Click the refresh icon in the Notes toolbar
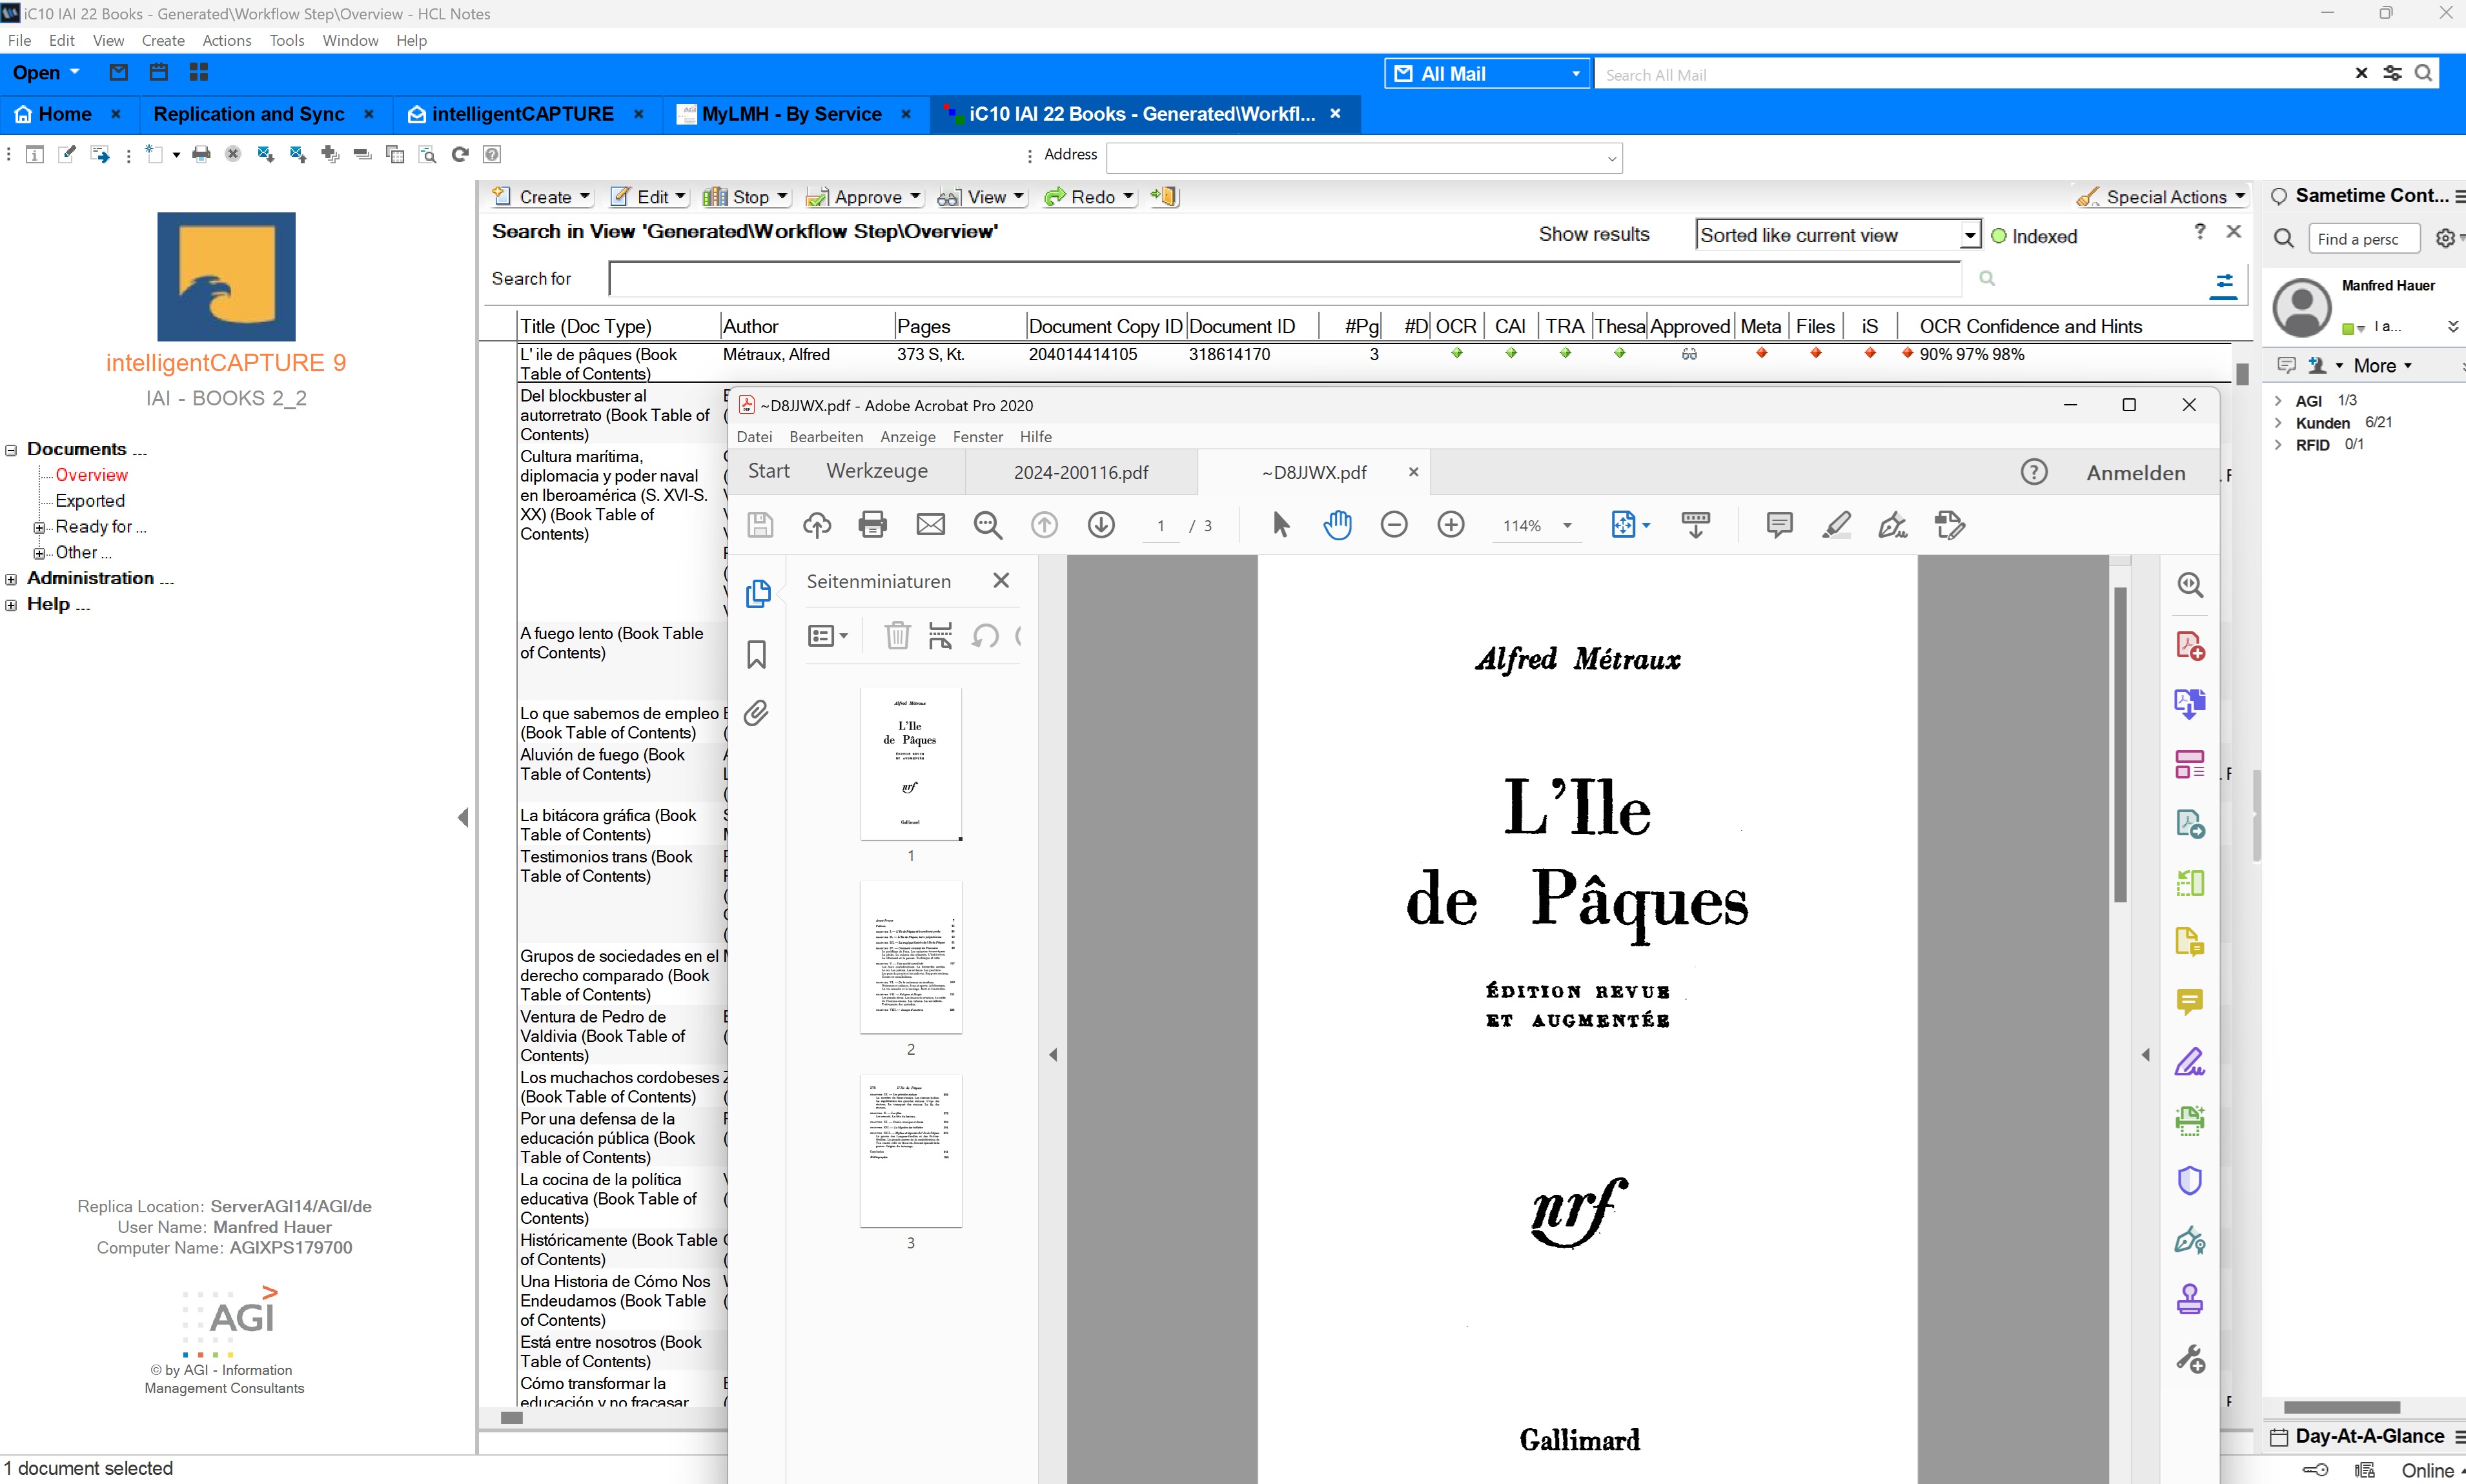 (460, 154)
